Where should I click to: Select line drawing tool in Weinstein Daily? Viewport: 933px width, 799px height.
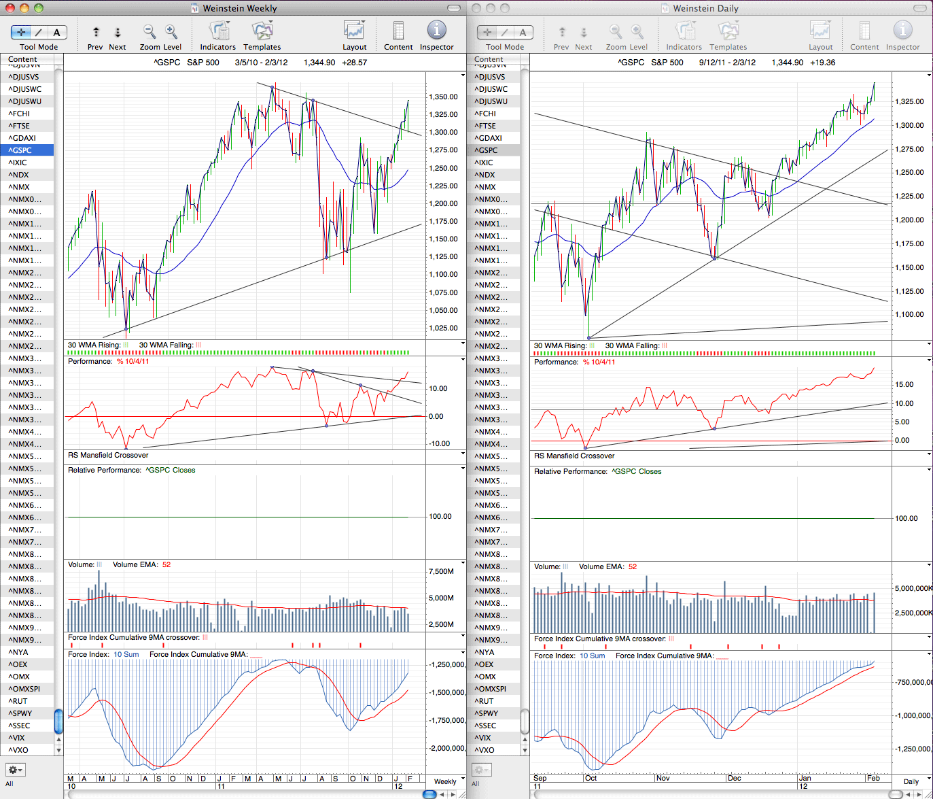[x=505, y=32]
